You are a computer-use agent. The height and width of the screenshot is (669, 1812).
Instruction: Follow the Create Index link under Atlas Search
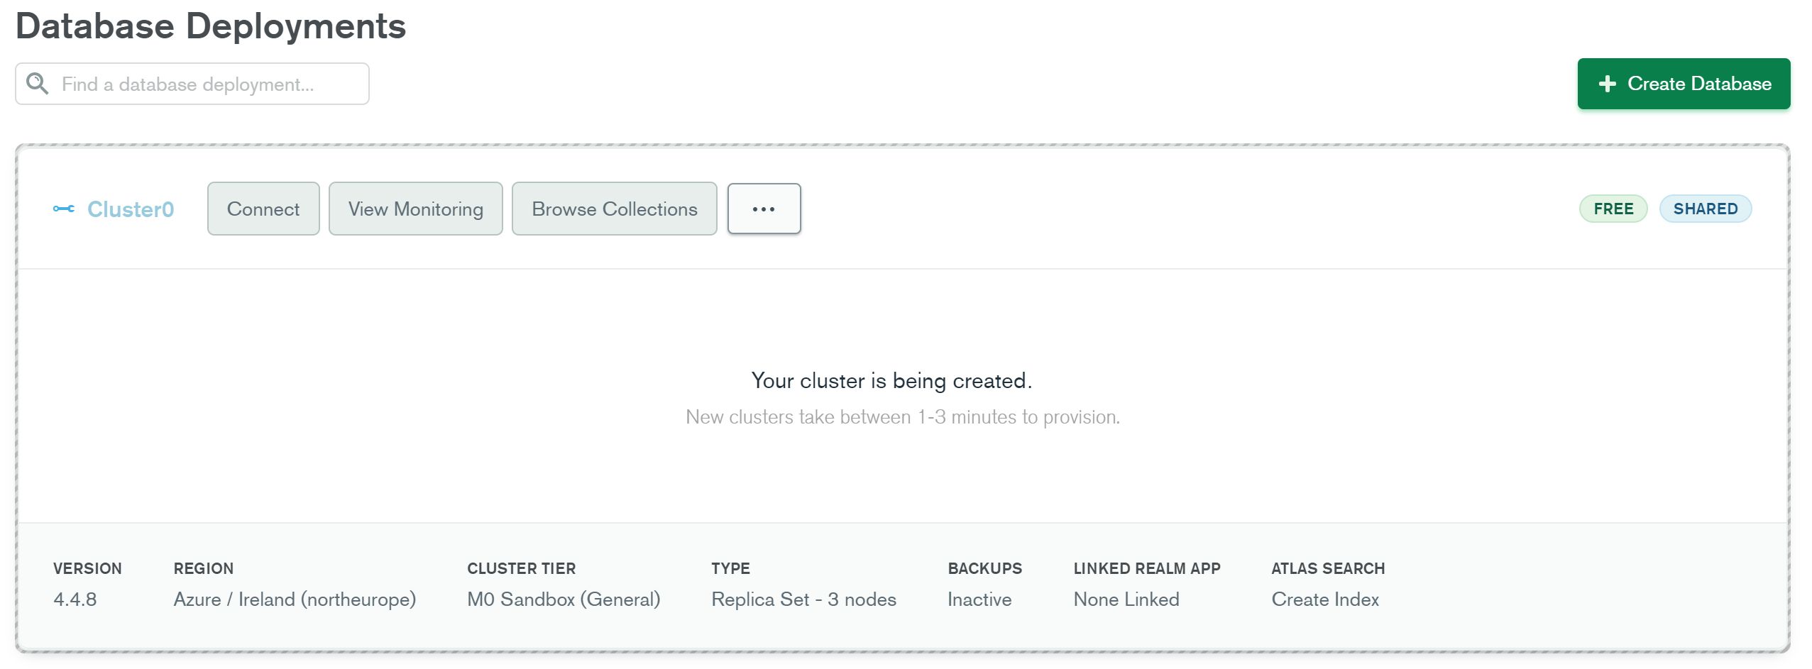point(1324,599)
